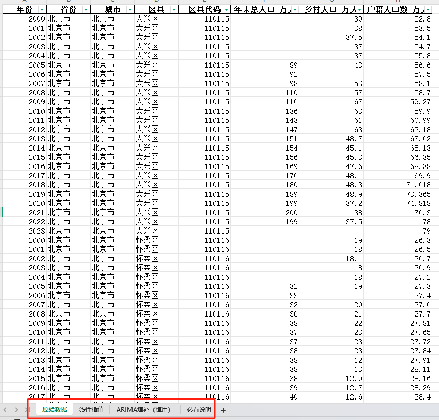The image size is (439, 420).
Task: Select the 110115 code cell in the 2023 row
Action: 204,231
